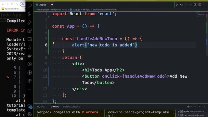Open the Accounts menu with badge

click(x=30, y=106)
